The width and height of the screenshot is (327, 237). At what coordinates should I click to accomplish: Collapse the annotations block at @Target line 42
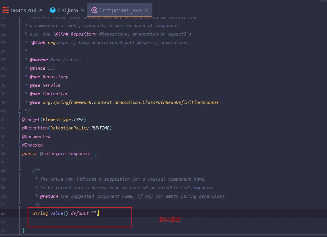click(x=19, y=119)
